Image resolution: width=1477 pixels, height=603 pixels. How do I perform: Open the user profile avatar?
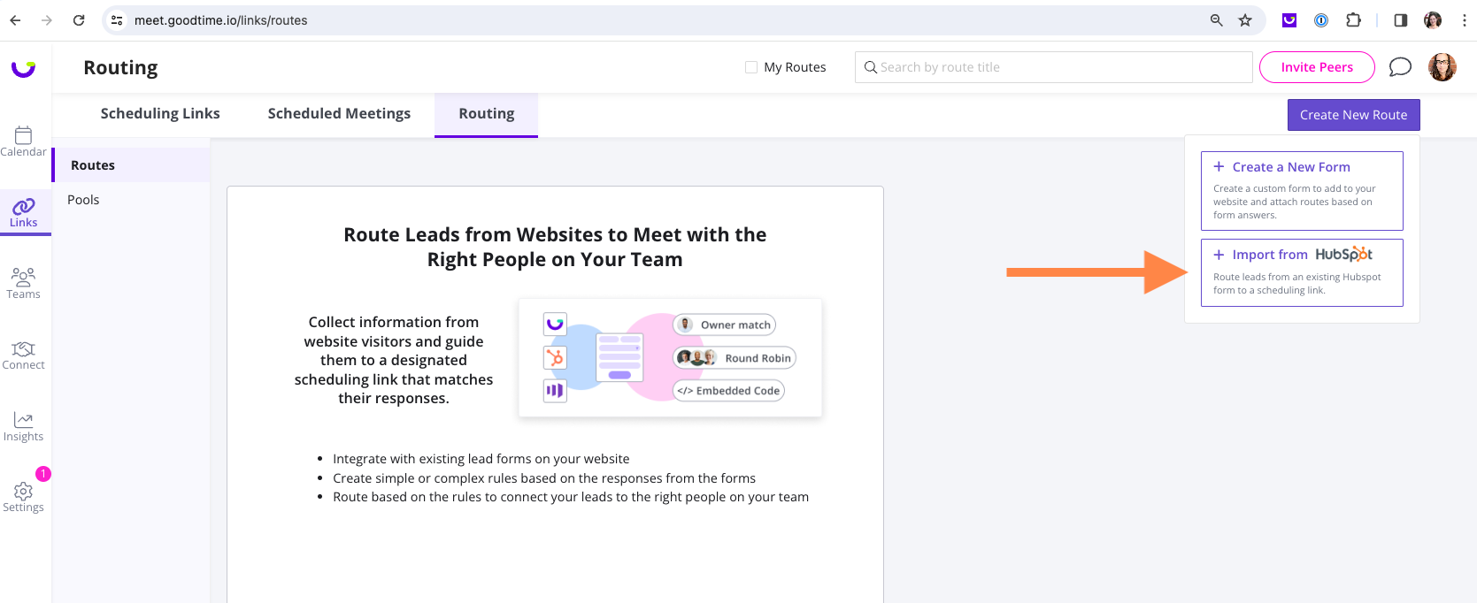1442,67
